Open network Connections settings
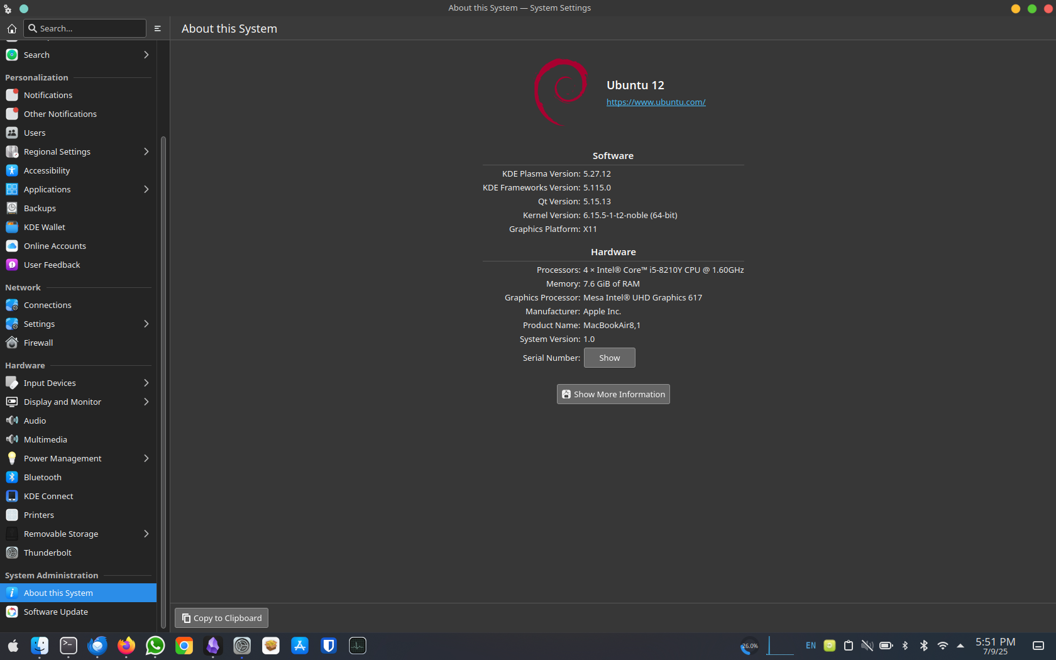Viewport: 1056px width, 660px height. [78, 305]
